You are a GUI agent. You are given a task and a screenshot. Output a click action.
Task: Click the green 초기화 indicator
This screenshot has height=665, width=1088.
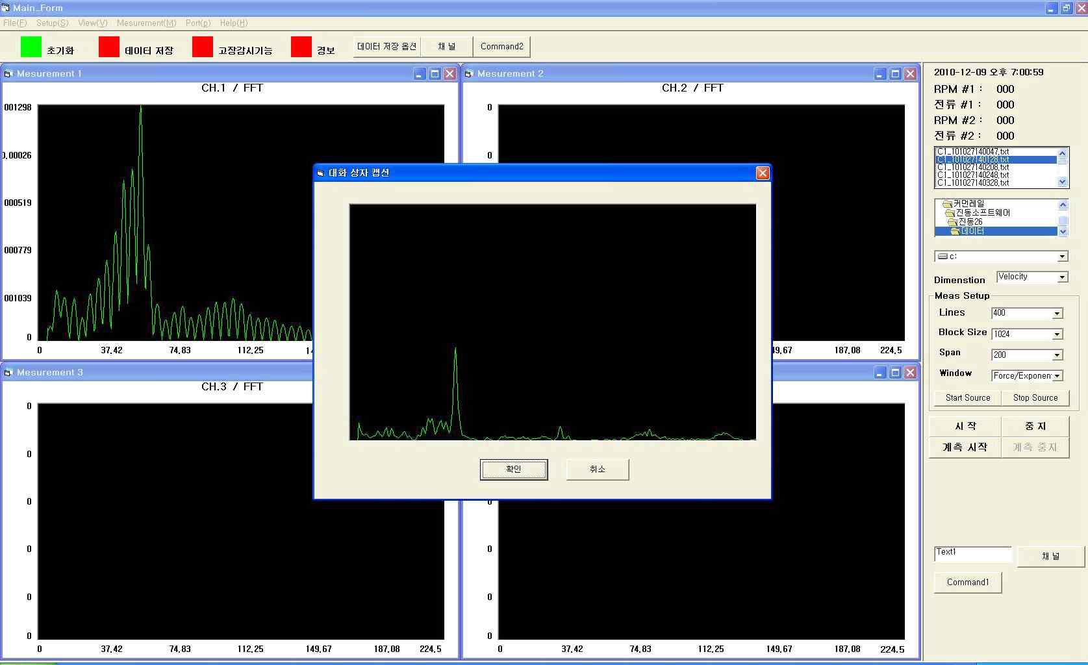click(x=31, y=47)
